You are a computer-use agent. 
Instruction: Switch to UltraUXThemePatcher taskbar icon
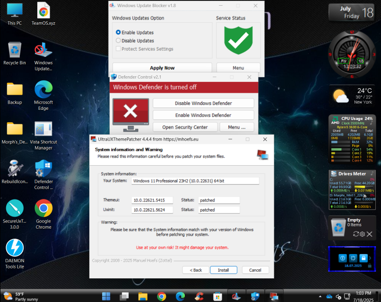click(274, 296)
